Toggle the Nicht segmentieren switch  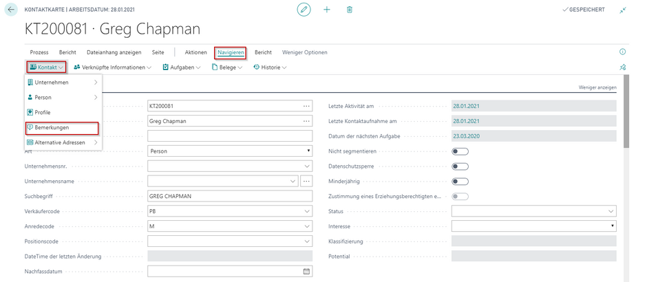460,151
